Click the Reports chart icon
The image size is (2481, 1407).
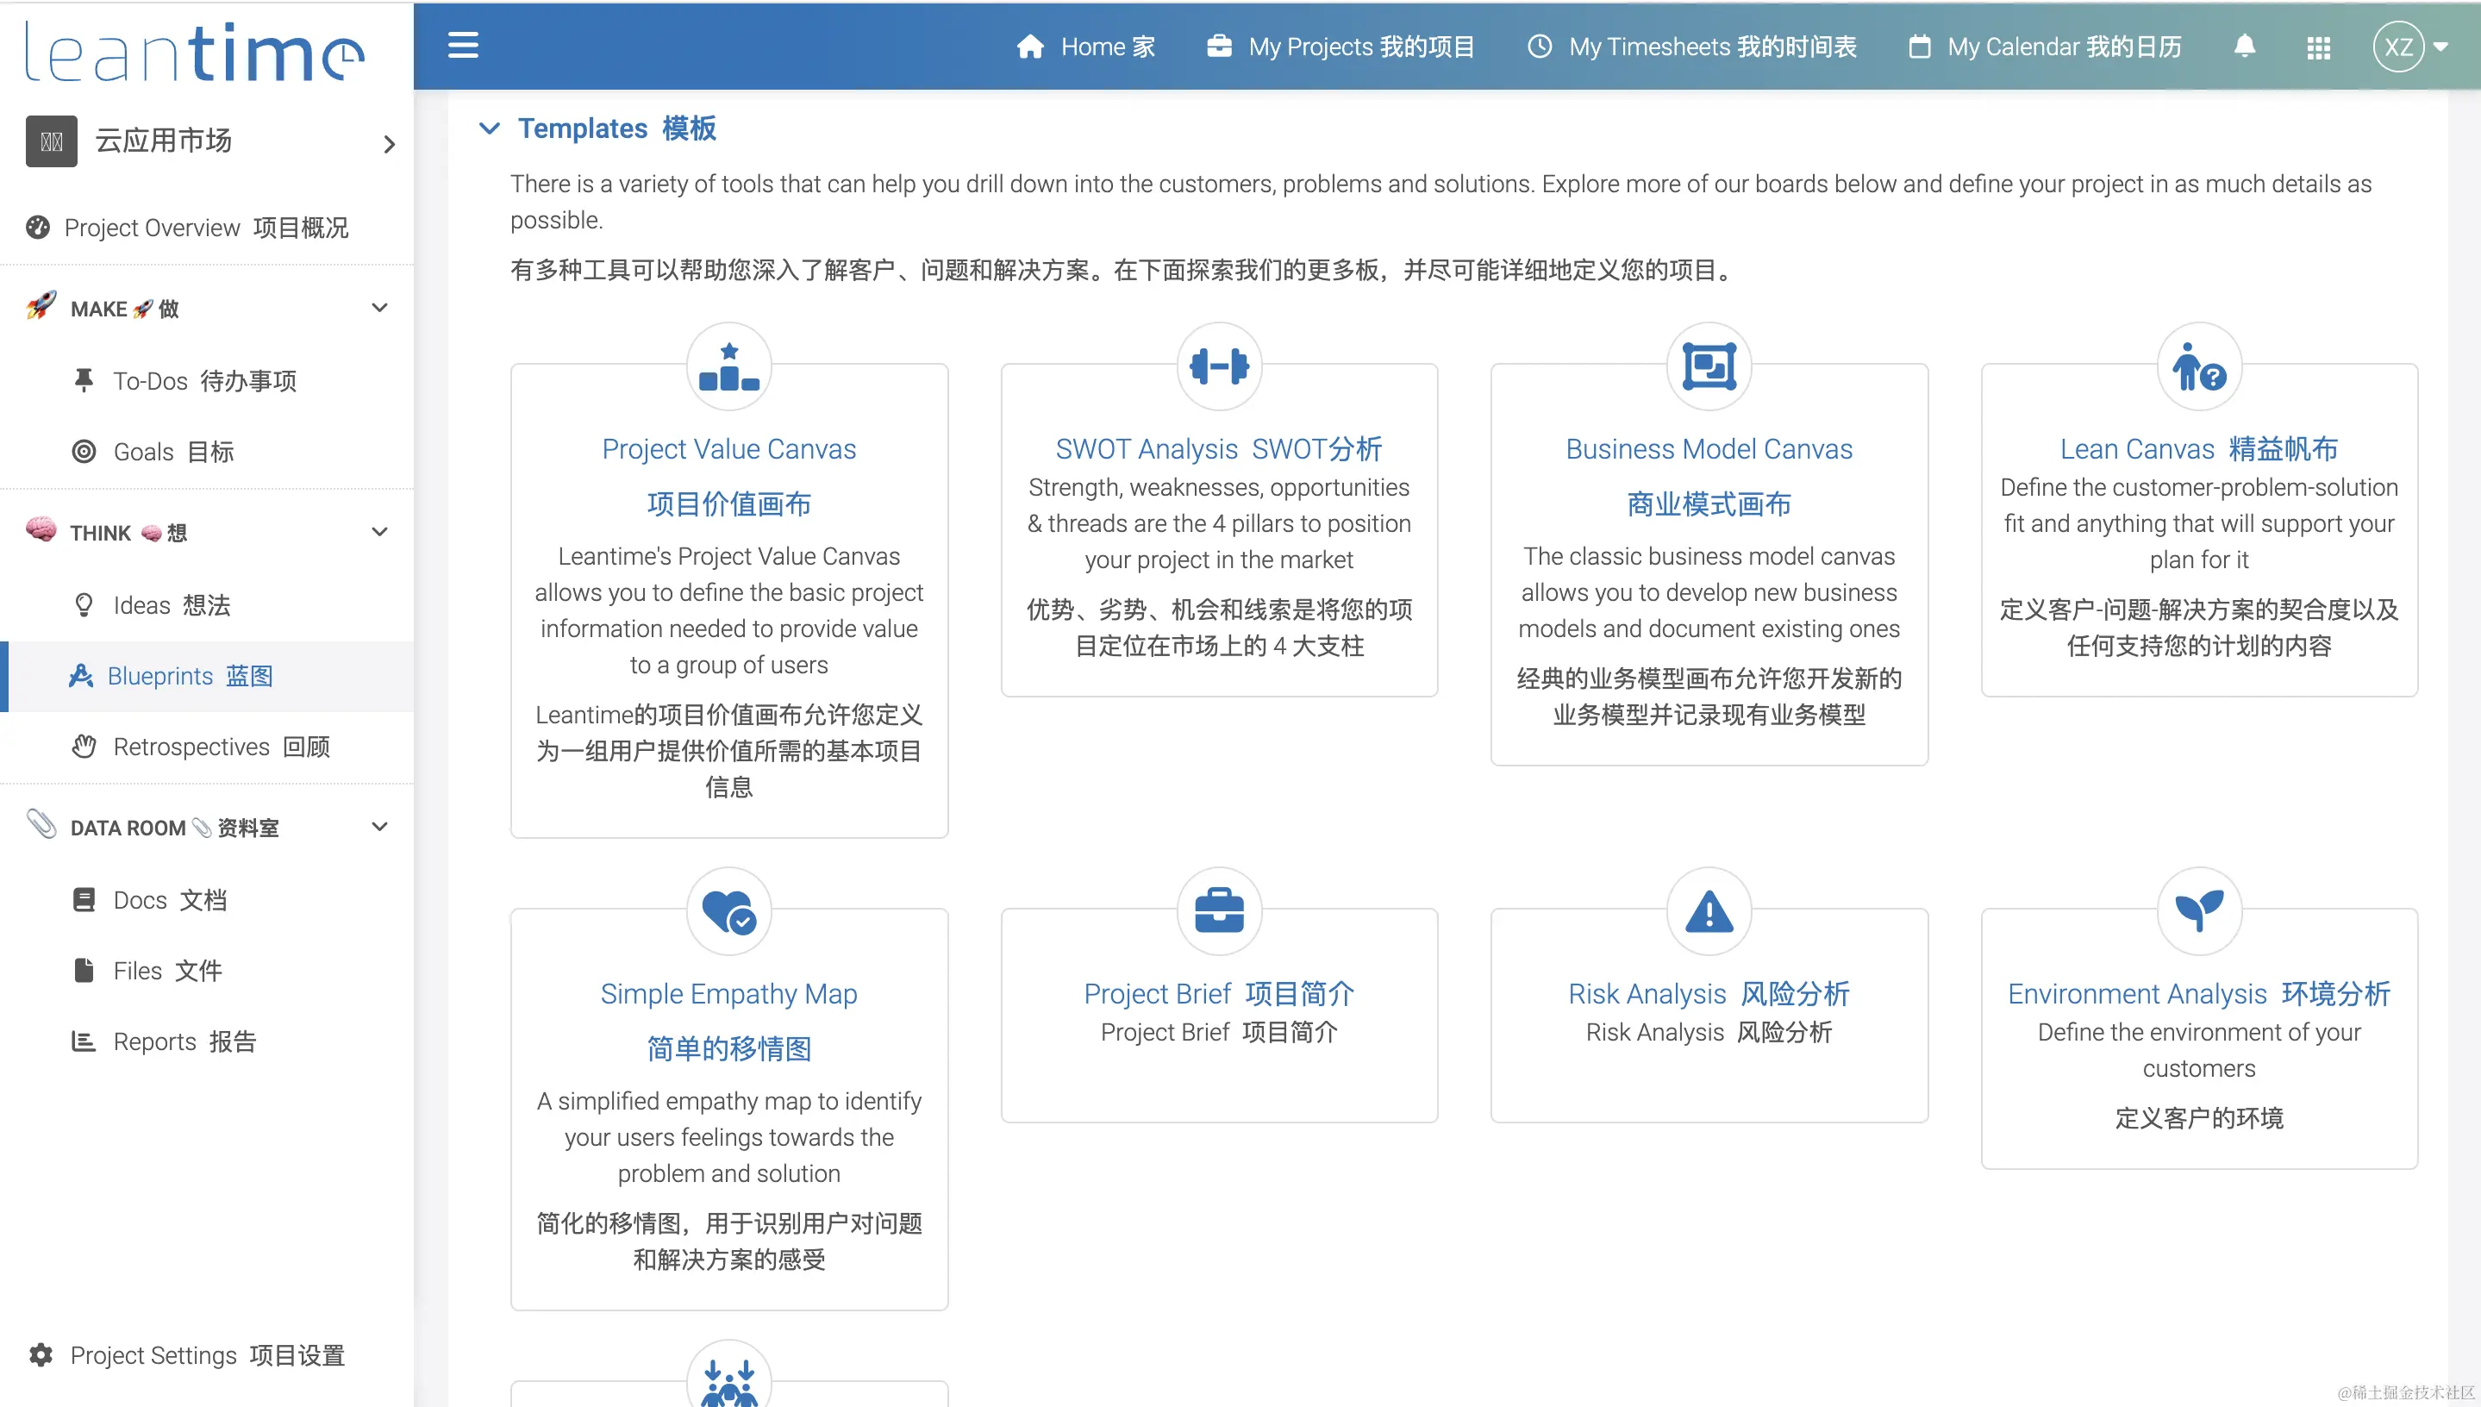click(84, 1041)
